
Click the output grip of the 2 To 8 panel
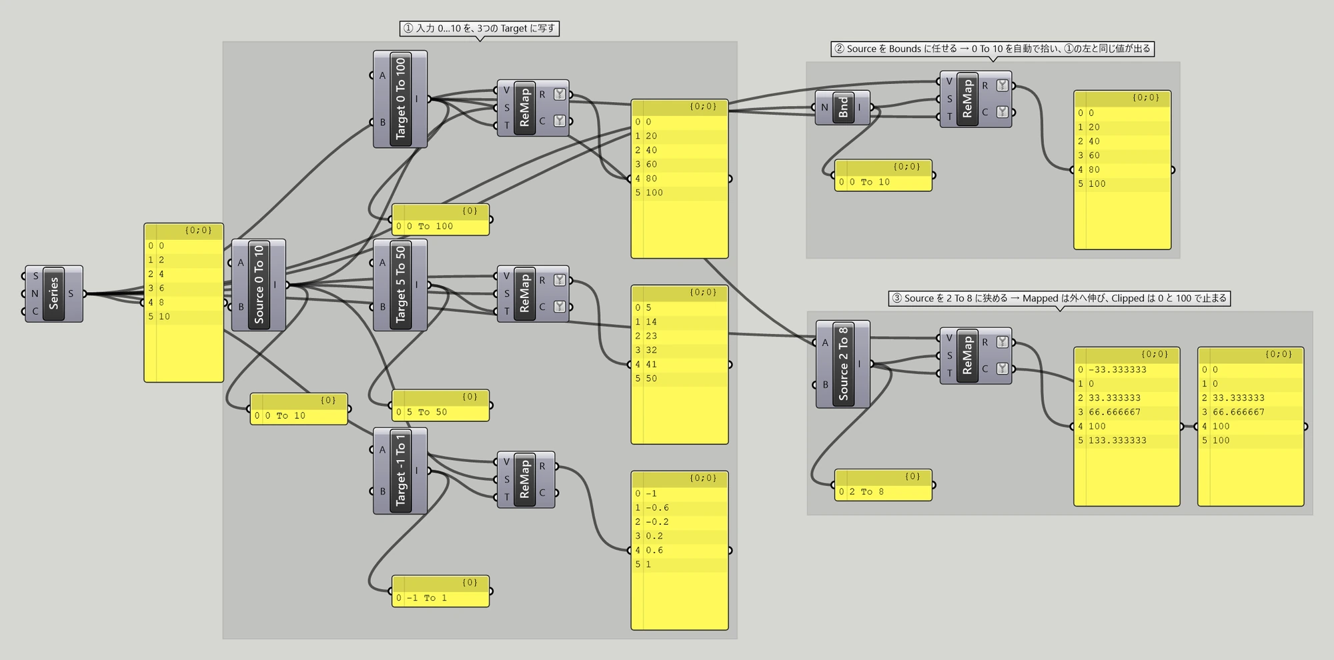933,485
